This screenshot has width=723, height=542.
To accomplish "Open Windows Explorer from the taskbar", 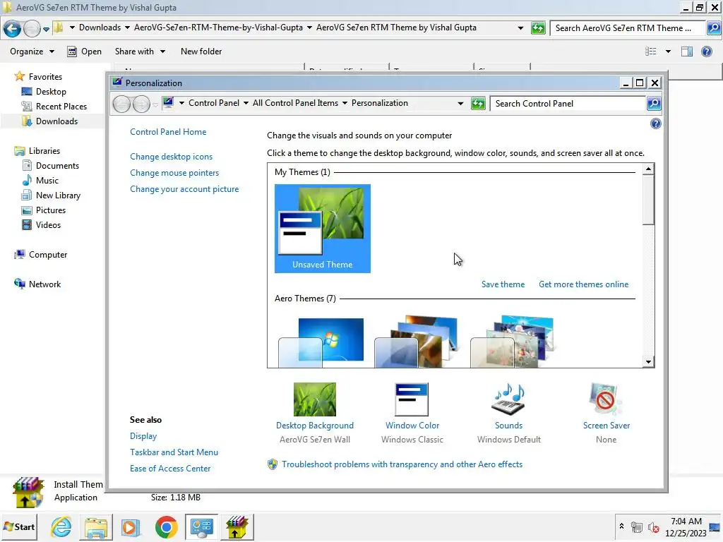I will click(96, 526).
